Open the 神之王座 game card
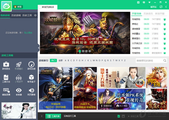 [157, 77]
